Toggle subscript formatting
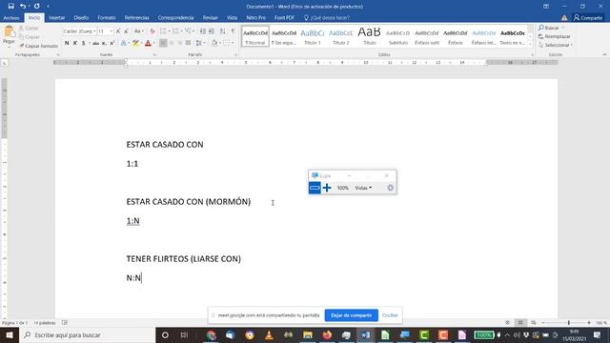Viewport: 610px width, 343px height. [x=104, y=43]
